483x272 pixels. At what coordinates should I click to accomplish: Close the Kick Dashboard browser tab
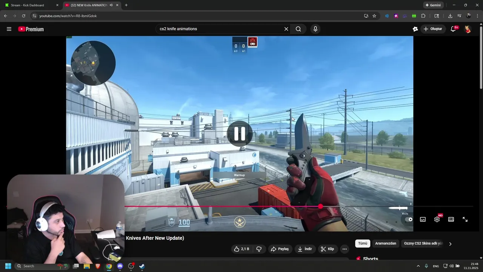pyautogui.click(x=57, y=5)
